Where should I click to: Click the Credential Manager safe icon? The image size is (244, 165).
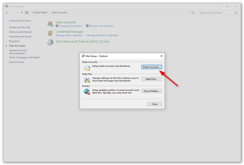click(50, 33)
